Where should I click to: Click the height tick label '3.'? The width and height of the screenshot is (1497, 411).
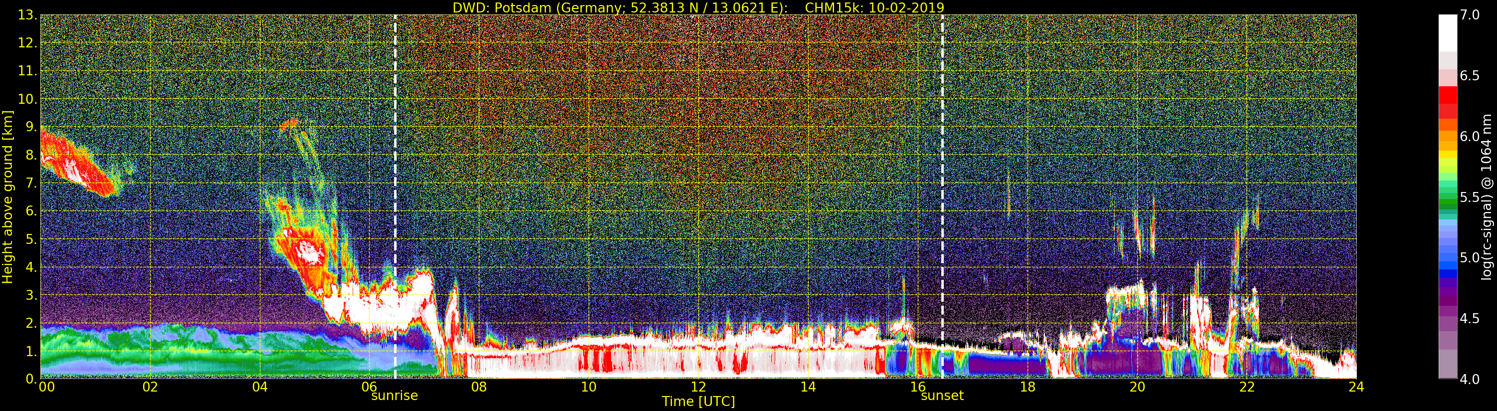[31, 295]
